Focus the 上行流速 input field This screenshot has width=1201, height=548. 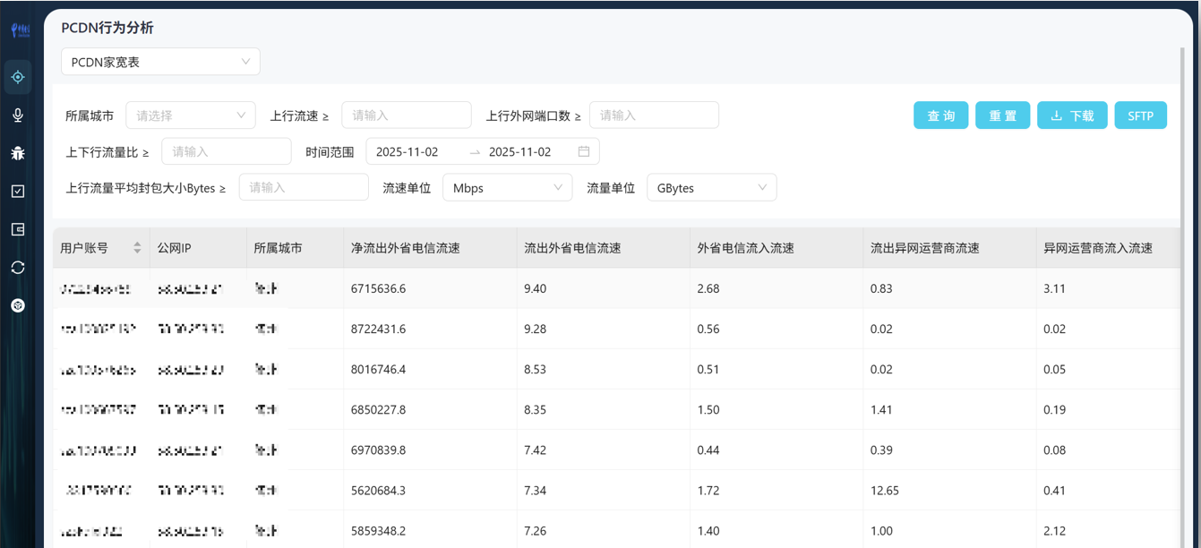point(406,116)
